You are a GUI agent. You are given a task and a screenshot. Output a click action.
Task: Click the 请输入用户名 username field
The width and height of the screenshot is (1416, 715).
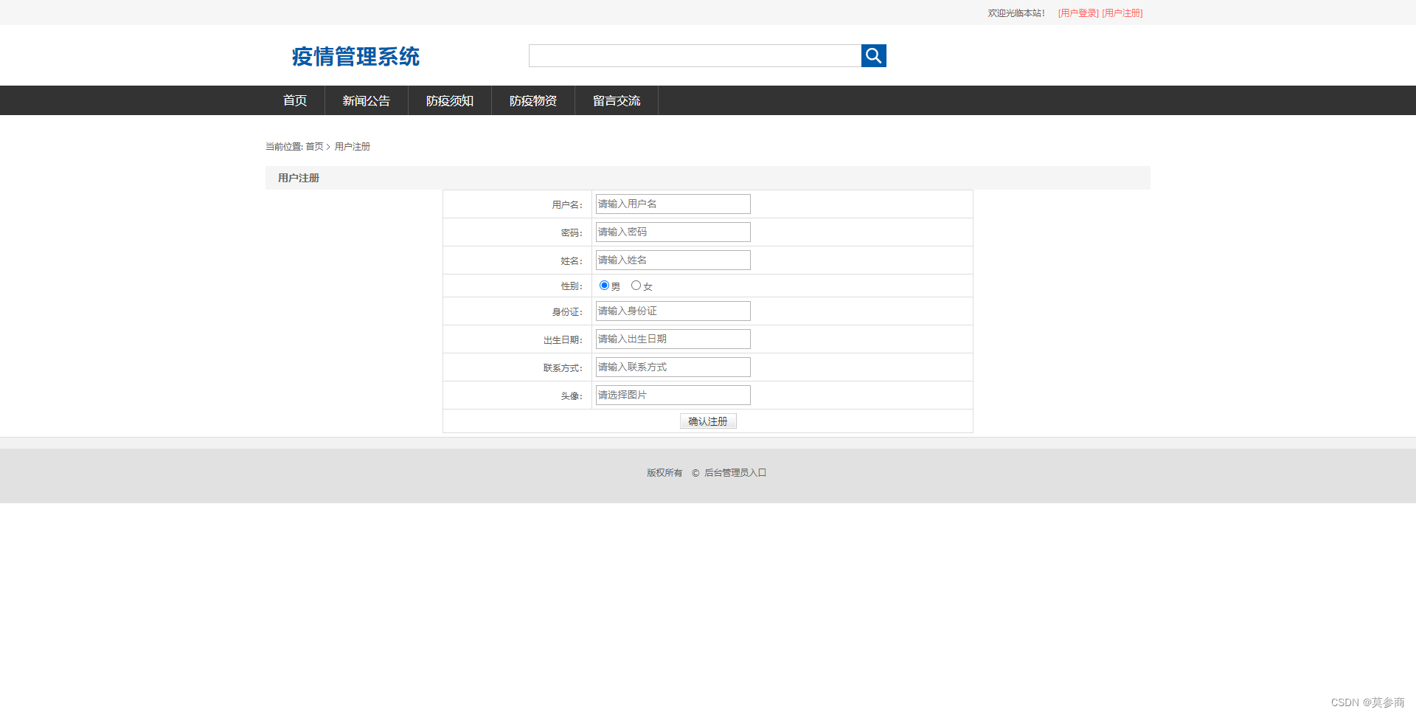pos(673,204)
